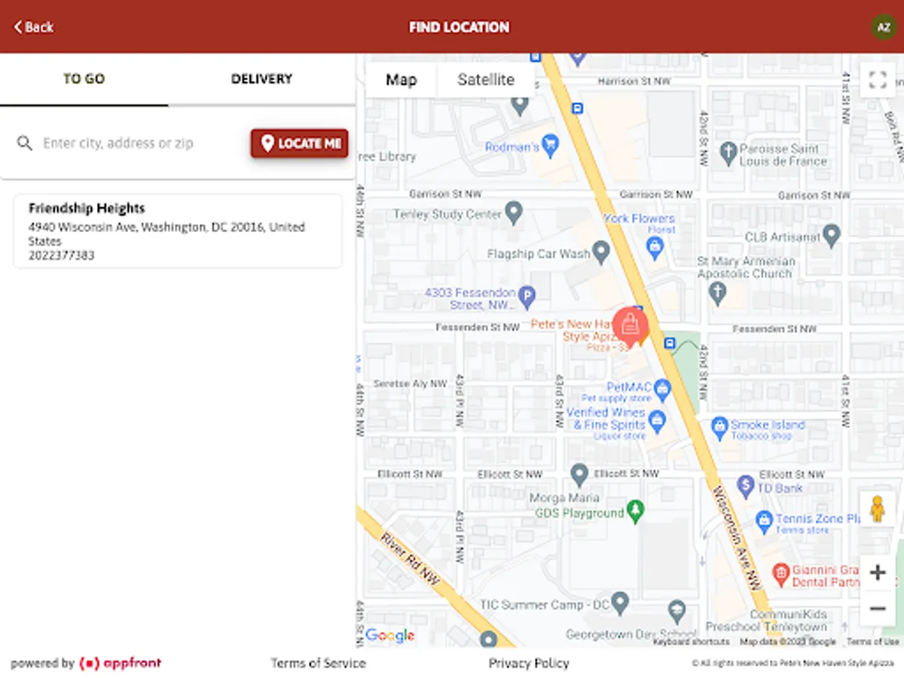Image resolution: width=904 pixels, height=678 pixels.
Task: Click the GDS Playground tree marker
Action: pyautogui.click(x=636, y=511)
